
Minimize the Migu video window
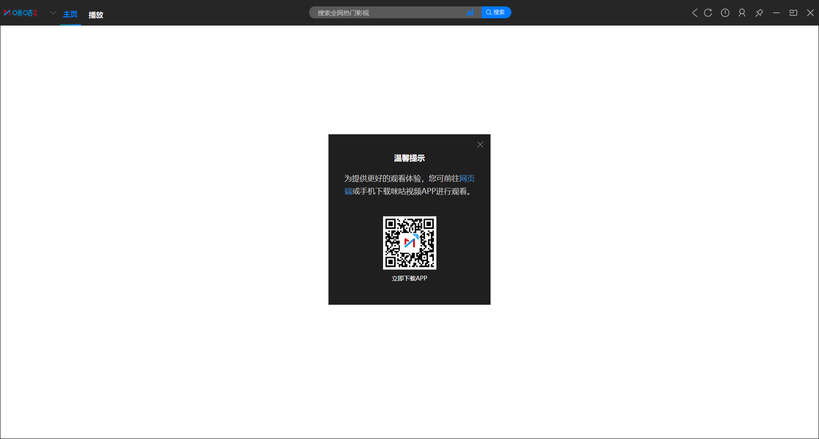[776, 13]
